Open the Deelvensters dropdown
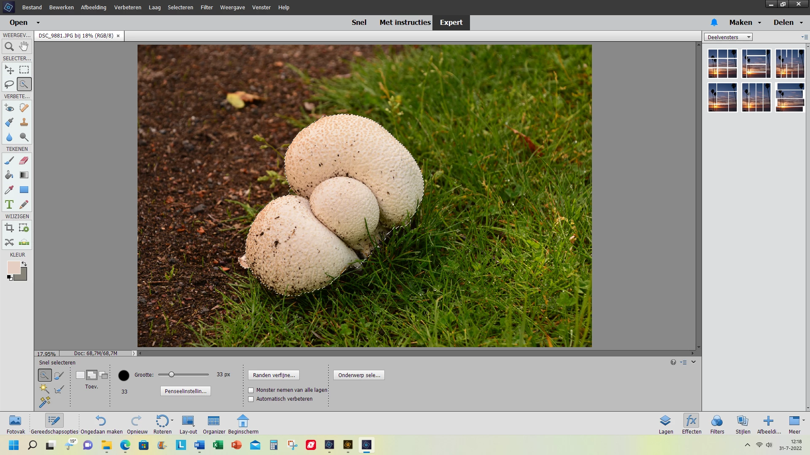 tap(728, 37)
